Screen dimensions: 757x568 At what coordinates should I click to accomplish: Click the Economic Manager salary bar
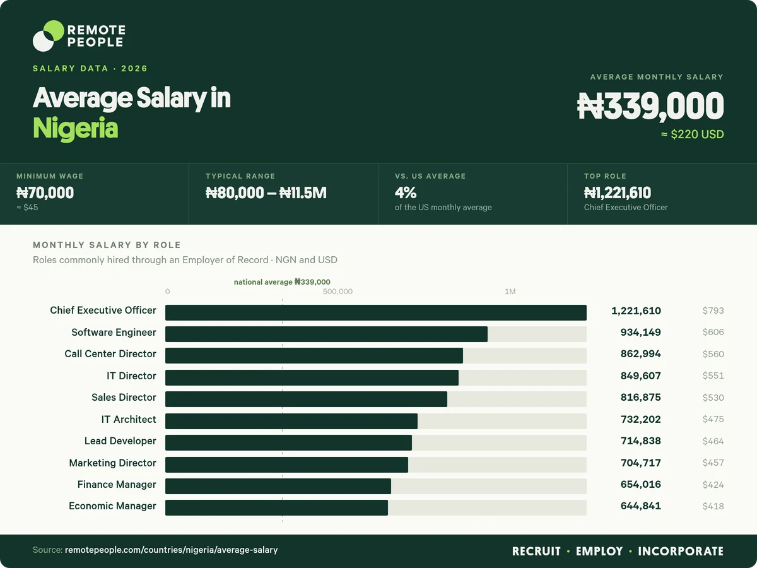point(276,508)
